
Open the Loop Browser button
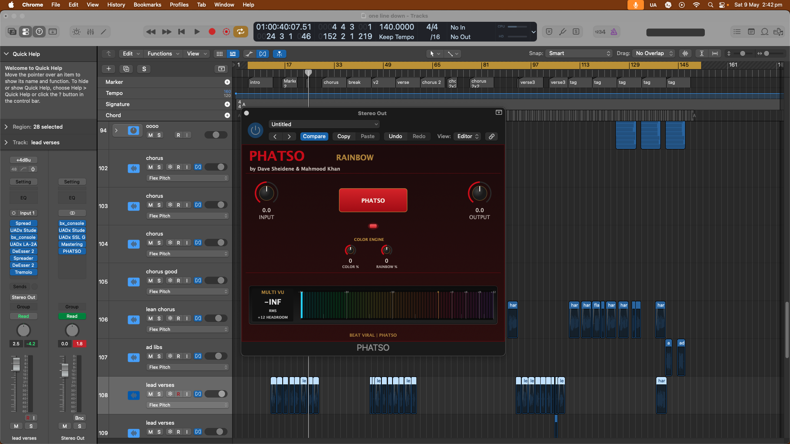(764, 32)
